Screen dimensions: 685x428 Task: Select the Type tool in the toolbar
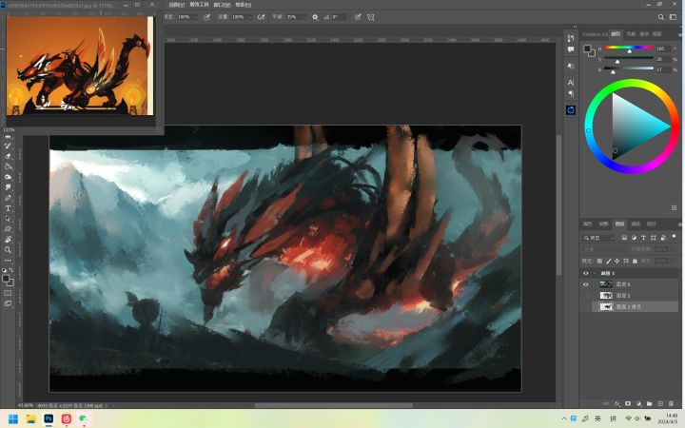point(9,208)
